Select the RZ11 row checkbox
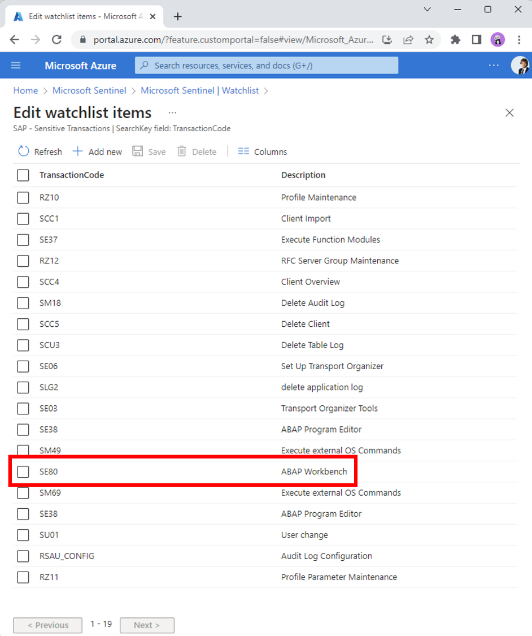The image size is (532, 636). click(x=23, y=577)
